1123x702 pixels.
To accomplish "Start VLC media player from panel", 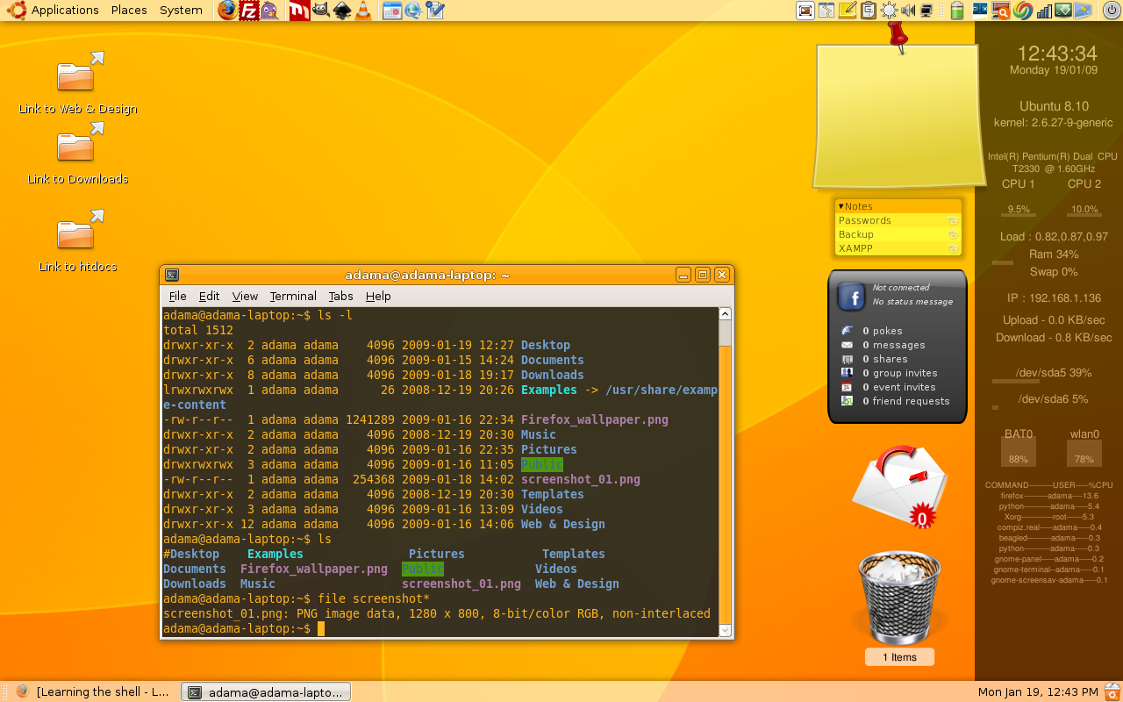I will [x=363, y=11].
